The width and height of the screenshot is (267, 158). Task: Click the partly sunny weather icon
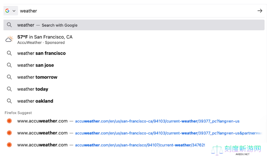(9, 39)
